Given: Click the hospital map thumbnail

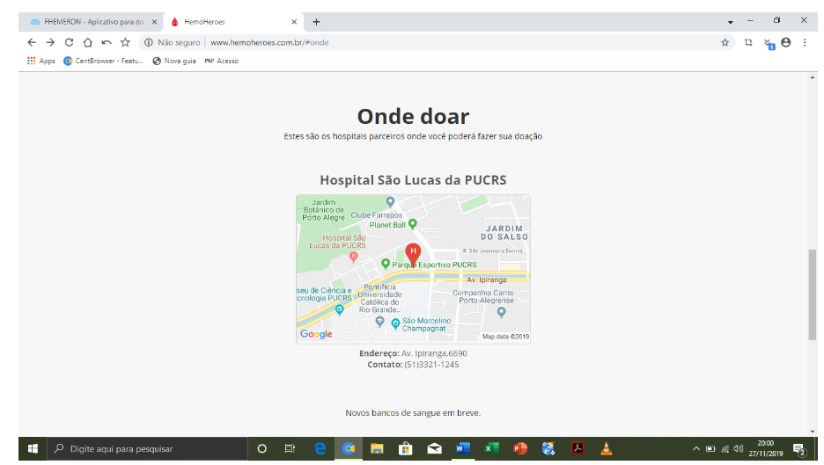Looking at the screenshot, I should (413, 269).
